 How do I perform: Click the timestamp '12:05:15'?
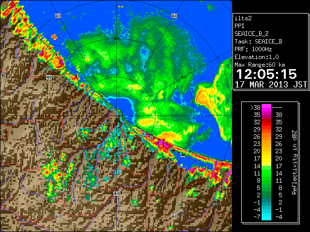[x=266, y=74]
